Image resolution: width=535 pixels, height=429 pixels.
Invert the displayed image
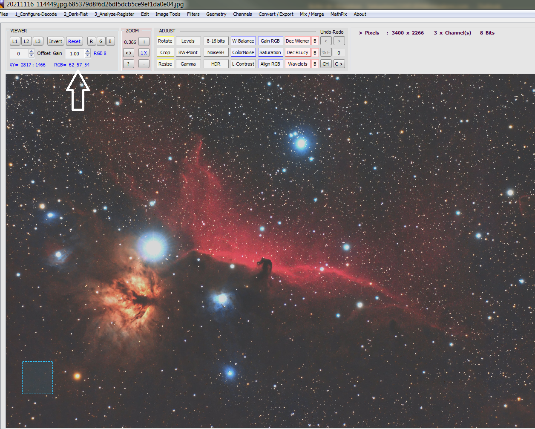point(56,41)
